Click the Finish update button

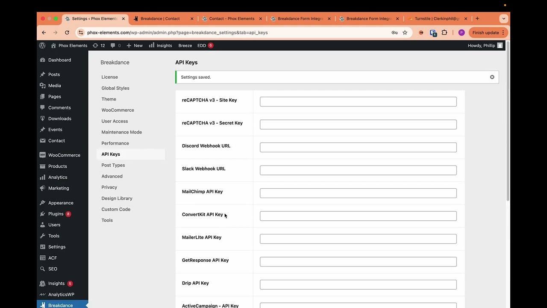click(x=488, y=33)
